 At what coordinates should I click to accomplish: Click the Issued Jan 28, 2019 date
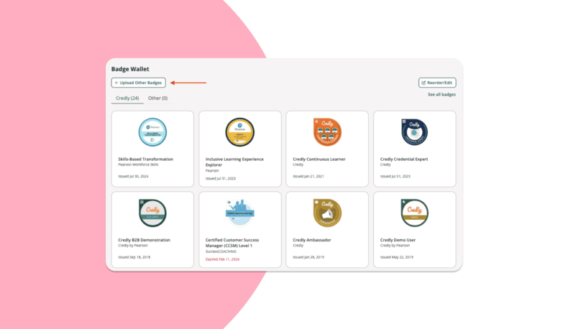(x=308, y=257)
